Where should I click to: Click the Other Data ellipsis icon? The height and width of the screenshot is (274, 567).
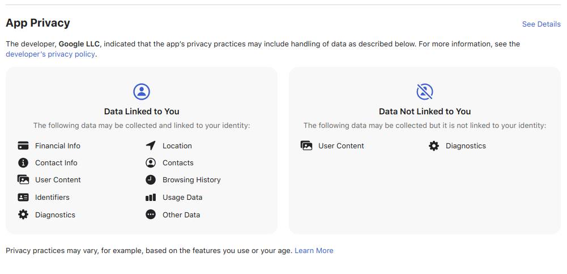coord(151,215)
